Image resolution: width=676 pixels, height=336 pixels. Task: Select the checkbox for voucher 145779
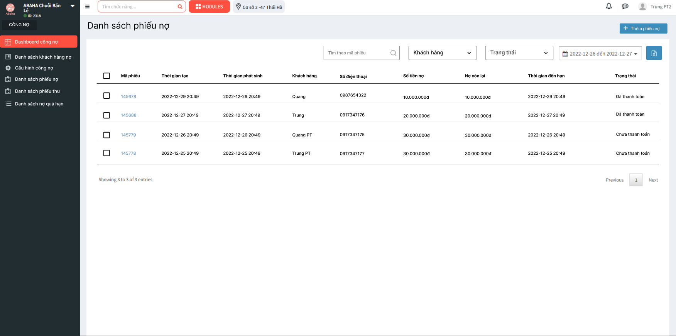pyautogui.click(x=107, y=135)
